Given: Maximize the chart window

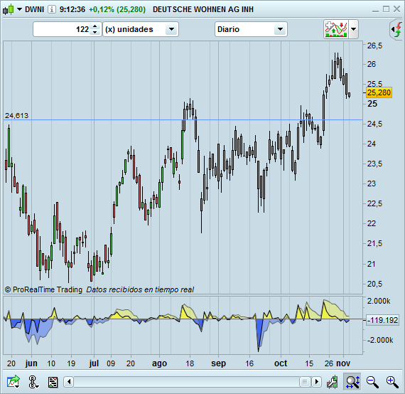Looking at the screenshot, I should (386, 9).
